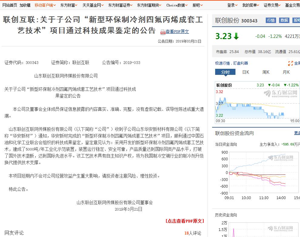300x237 pixels.
Task: Click 网友评论 heading
Action: [x=14, y=233]
